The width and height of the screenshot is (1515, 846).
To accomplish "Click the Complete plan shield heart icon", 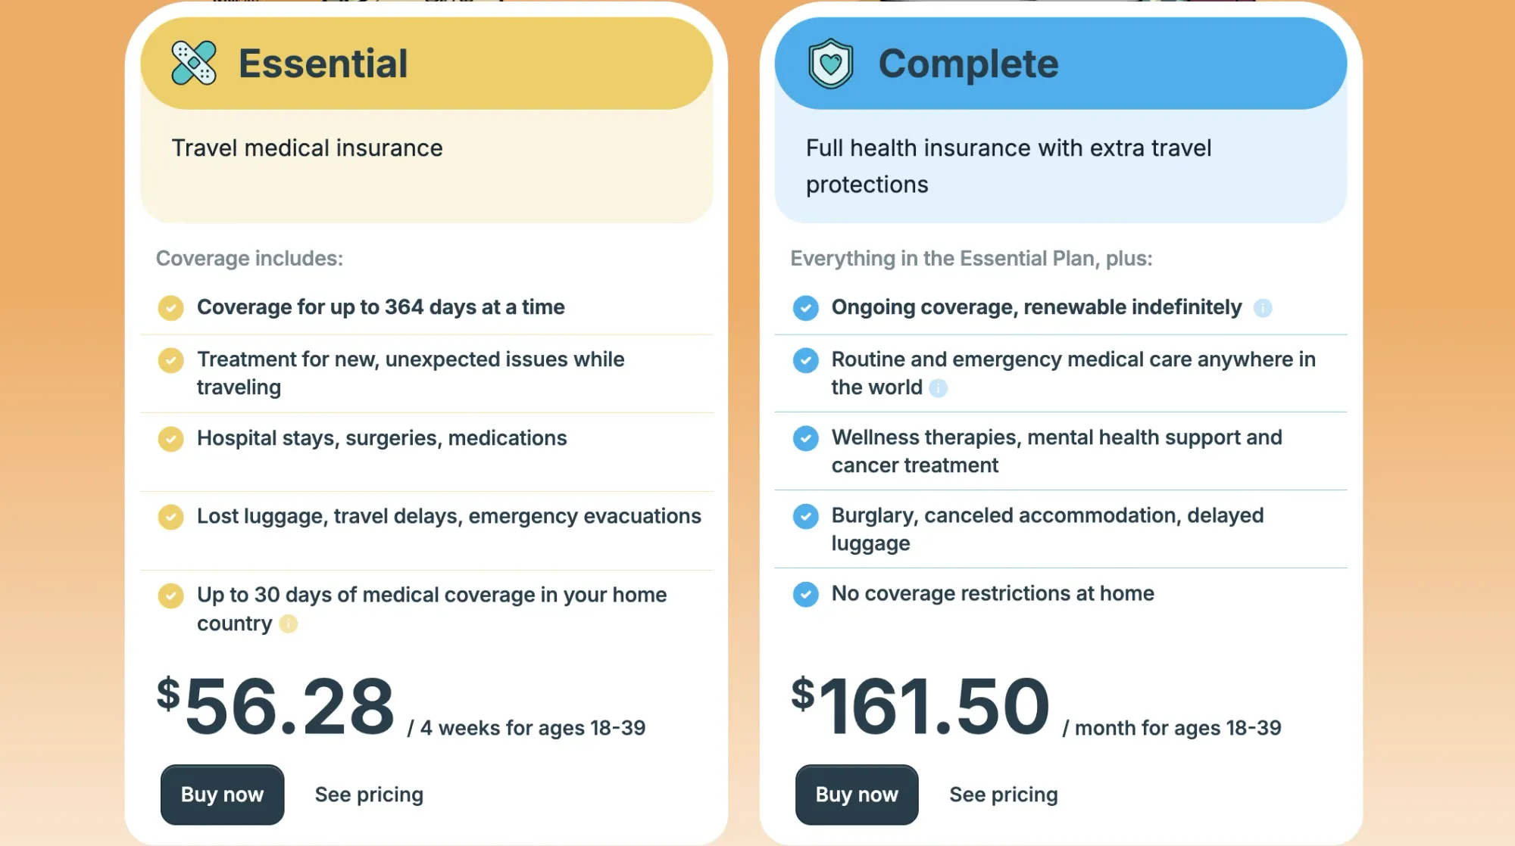I will point(830,64).
